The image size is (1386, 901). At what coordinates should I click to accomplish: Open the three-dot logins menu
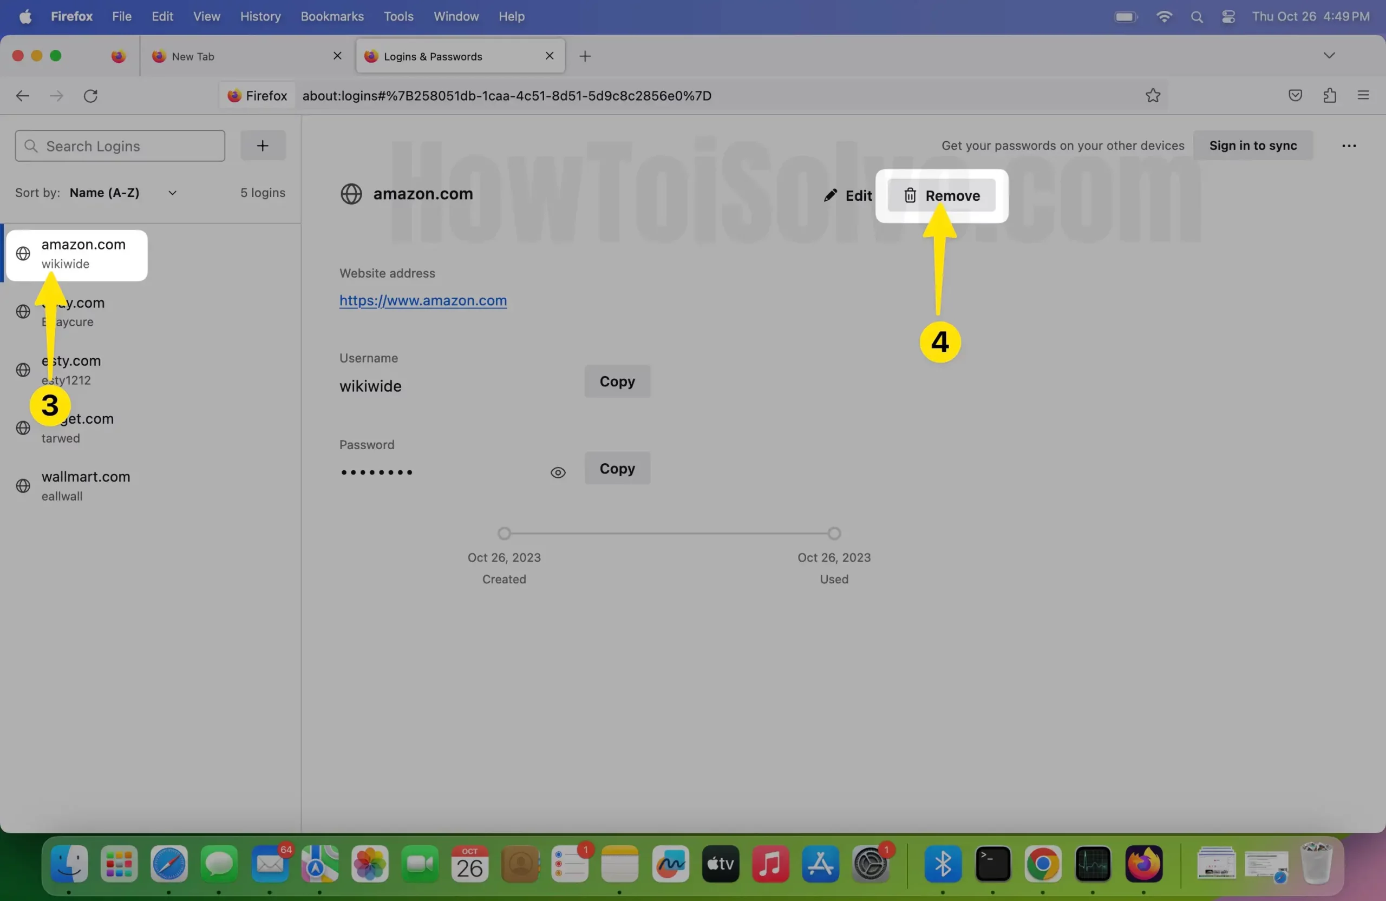[1349, 146]
